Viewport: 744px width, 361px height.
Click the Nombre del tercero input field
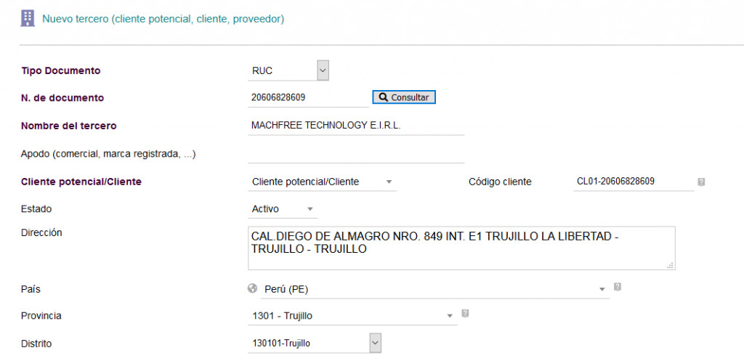tap(356, 126)
